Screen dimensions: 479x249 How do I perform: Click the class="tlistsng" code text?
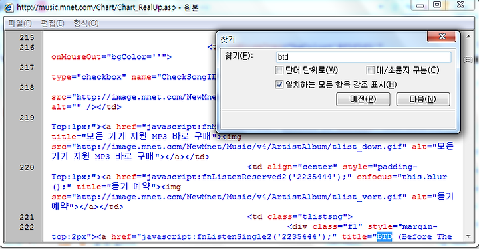click(x=307, y=216)
